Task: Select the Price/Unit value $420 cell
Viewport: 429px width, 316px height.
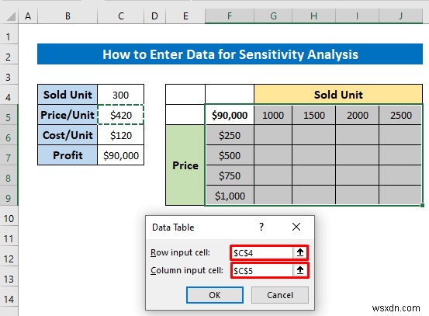Action: click(121, 115)
